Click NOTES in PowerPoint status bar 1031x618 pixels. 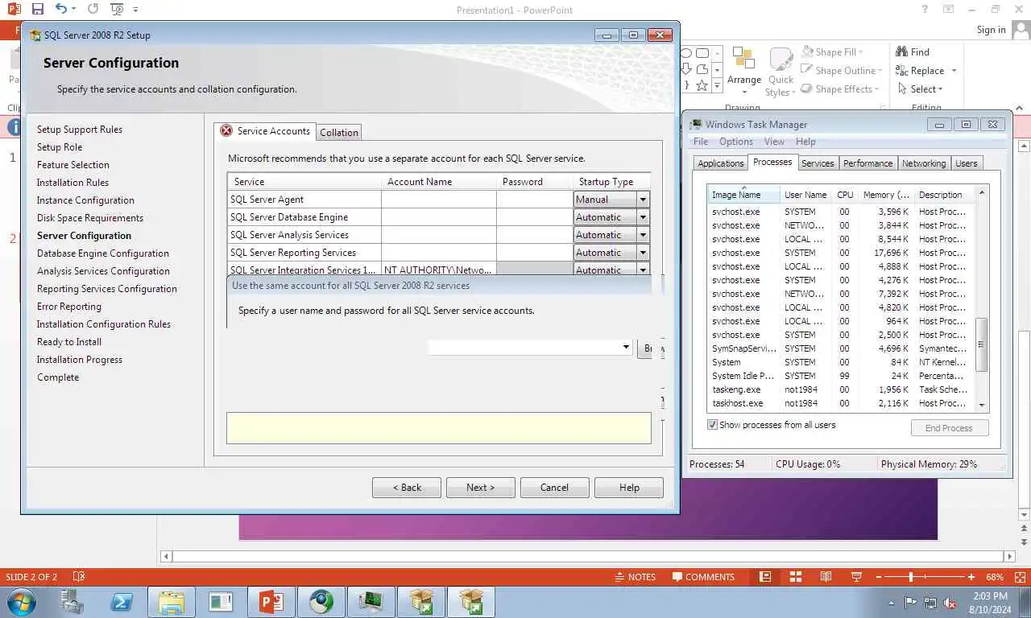635,577
